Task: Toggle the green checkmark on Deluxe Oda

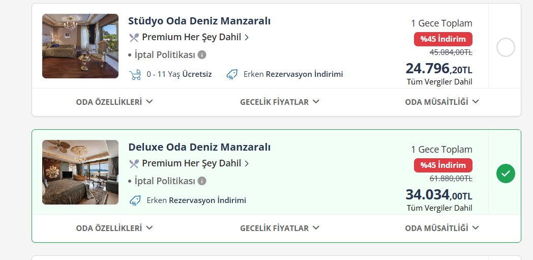Action: pos(506,174)
